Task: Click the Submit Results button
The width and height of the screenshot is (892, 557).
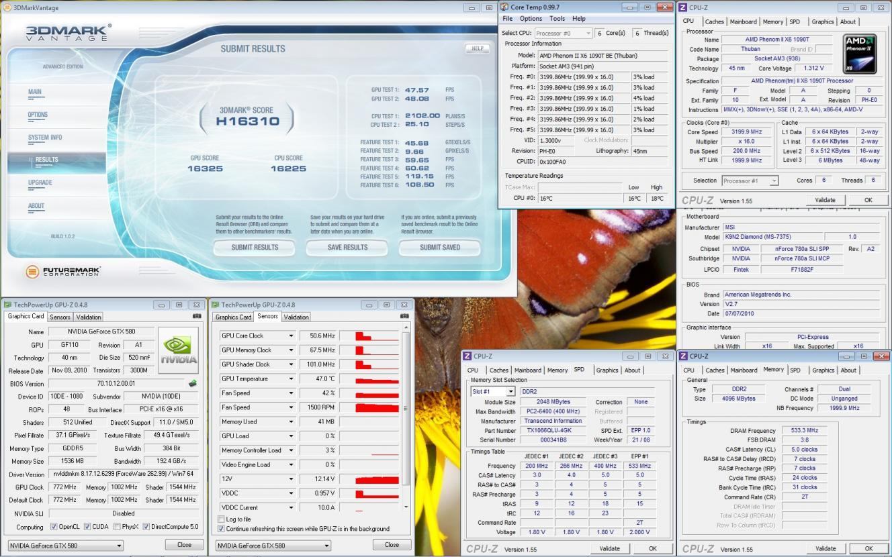Action: point(255,248)
